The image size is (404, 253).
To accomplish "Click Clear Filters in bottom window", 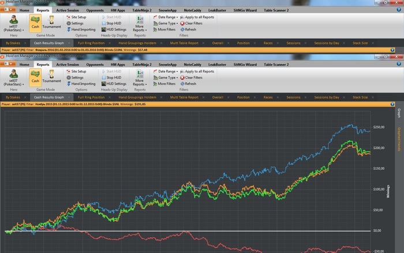I will (191, 77).
